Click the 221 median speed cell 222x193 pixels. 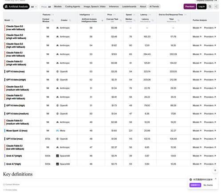pos(131,131)
